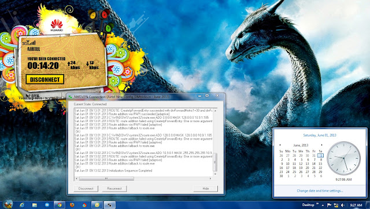Click the scroll-up arrow in the log
This screenshot has width=370, height=209.
pyautogui.click(x=215, y=111)
